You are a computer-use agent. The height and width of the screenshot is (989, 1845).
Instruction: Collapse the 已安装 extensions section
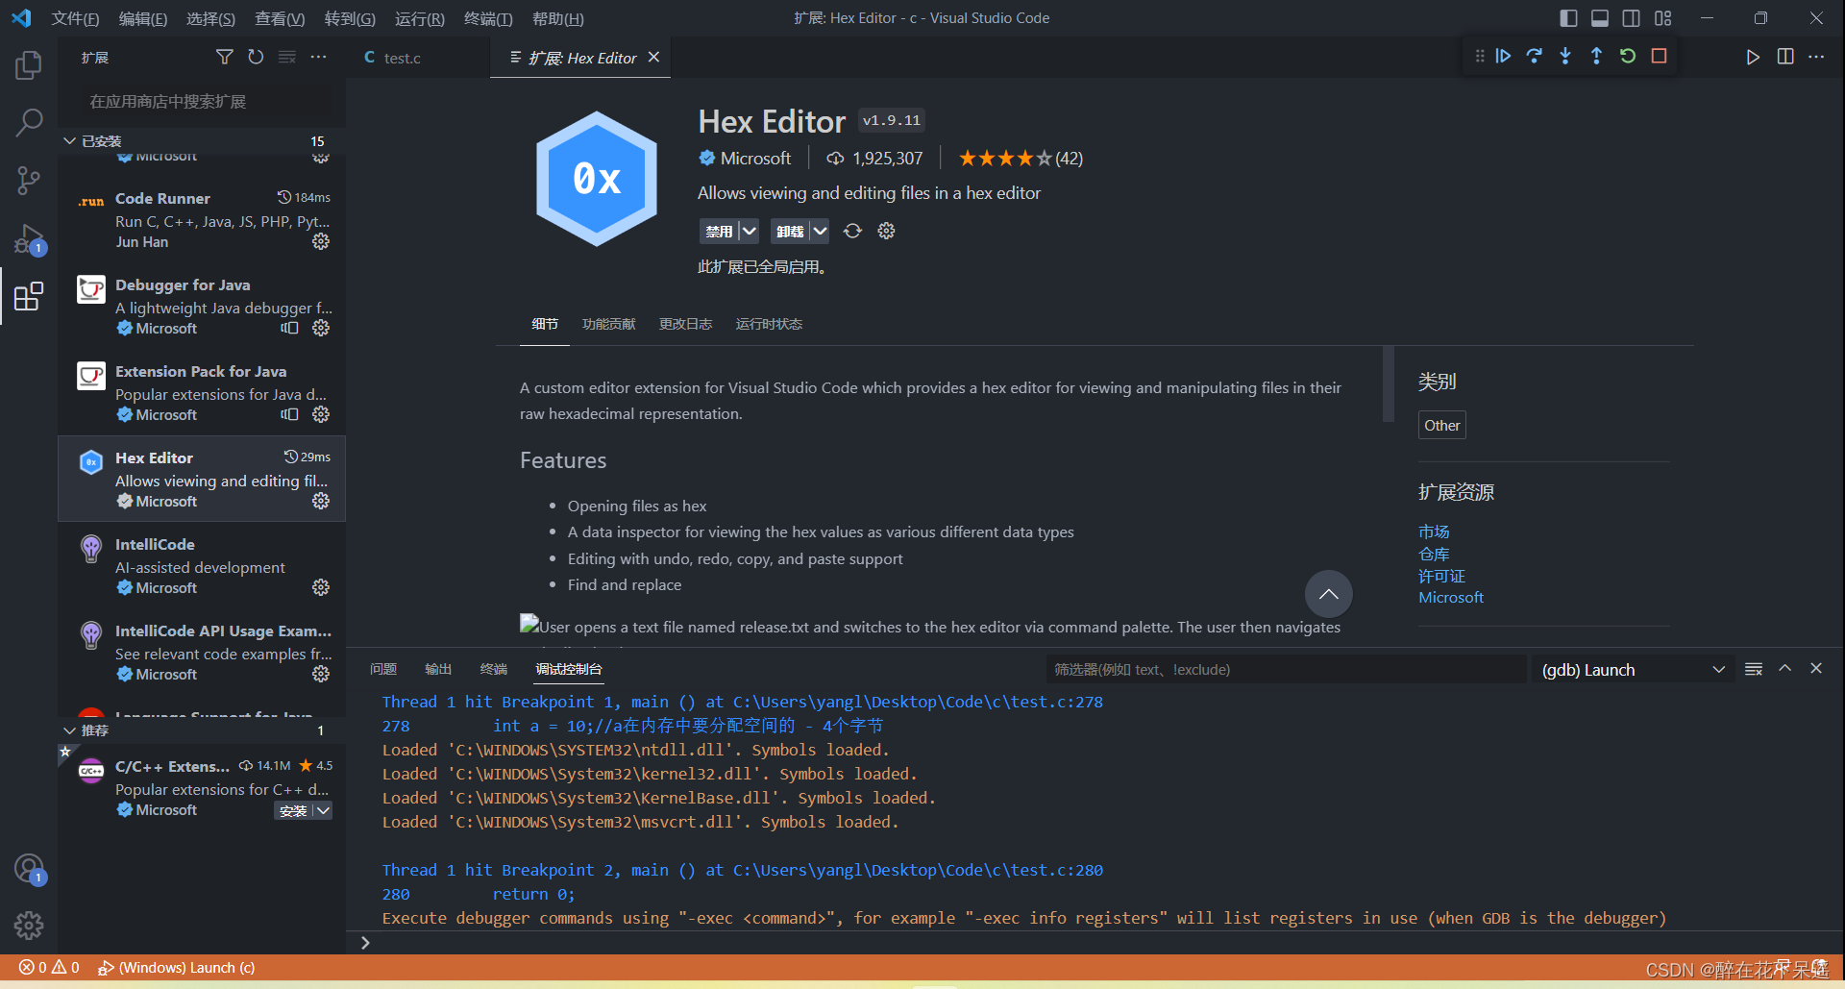pyautogui.click(x=69, y=140)
